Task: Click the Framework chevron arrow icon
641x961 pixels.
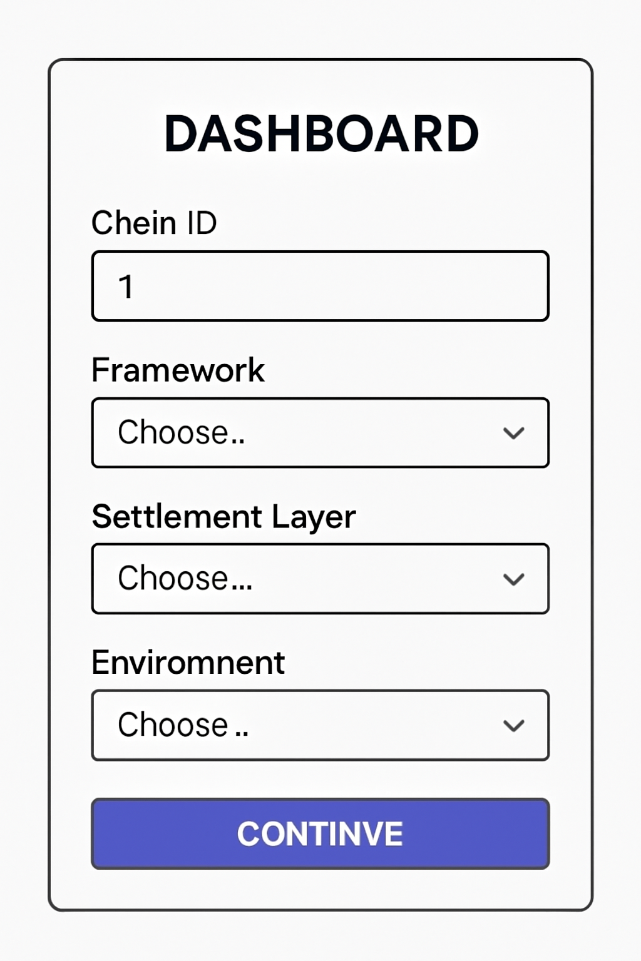Action: tap(513, 433)
